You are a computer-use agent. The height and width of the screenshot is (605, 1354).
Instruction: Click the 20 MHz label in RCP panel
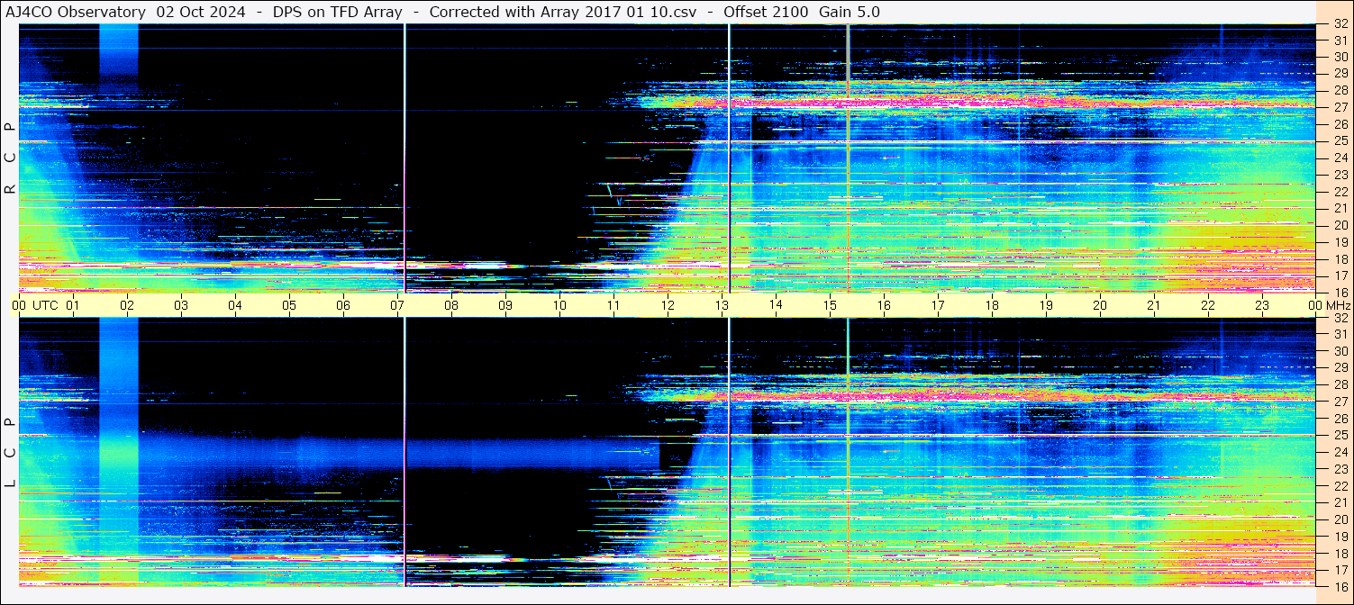click(x=1340, y=225)
